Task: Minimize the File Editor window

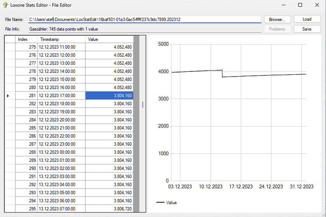Action: coord(283,5)
